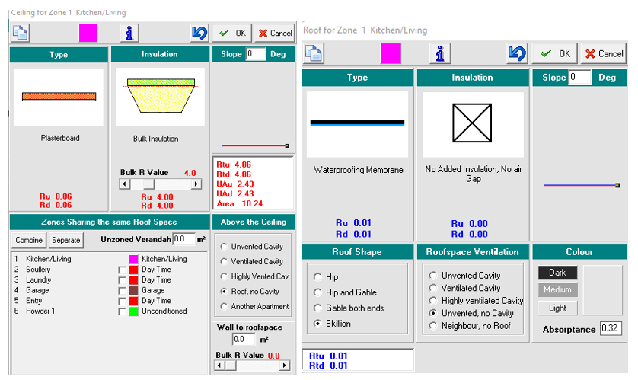Click the undo arrow in Roof dialog
The height and width of the screenshot is (380, 638).
pos(517,53)
